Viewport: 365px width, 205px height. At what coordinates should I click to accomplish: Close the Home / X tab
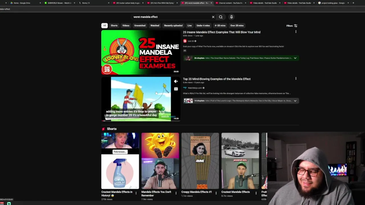tap(109, 3)
